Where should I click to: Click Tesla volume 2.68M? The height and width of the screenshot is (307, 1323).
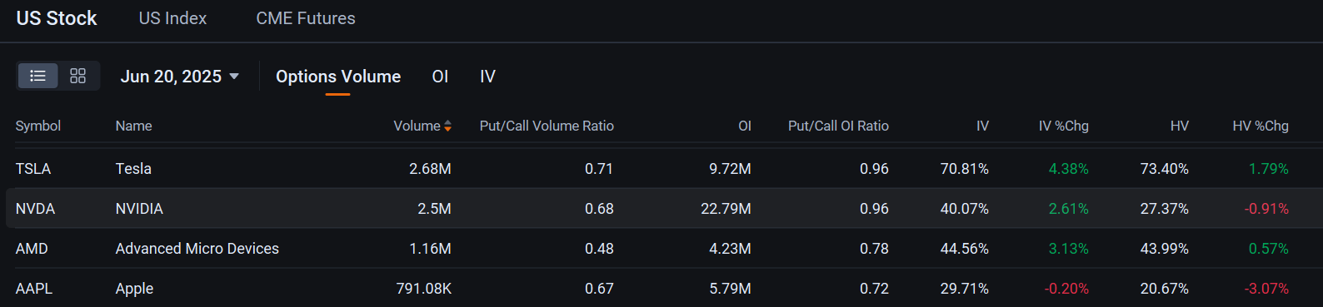tap(430, 169)
